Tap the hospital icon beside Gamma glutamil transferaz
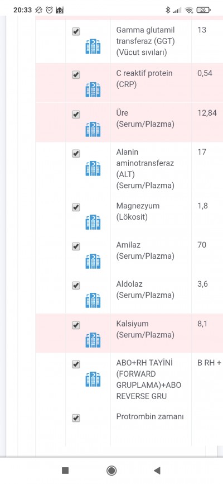This screenshot has width=223, height=484. [x=93, y=46]
